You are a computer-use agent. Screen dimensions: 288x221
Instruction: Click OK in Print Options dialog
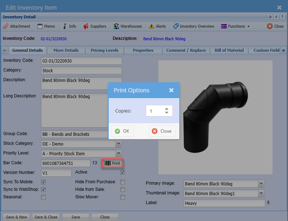(x=122, y=131)
